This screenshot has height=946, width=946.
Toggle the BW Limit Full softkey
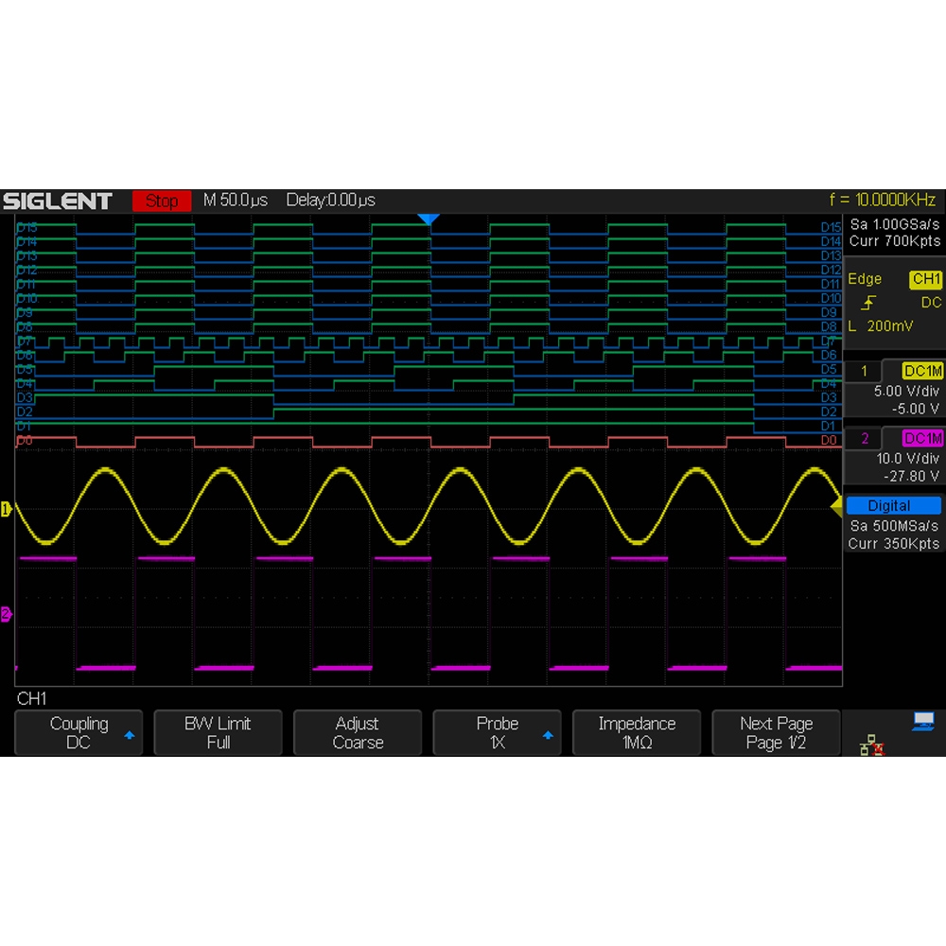218,733
